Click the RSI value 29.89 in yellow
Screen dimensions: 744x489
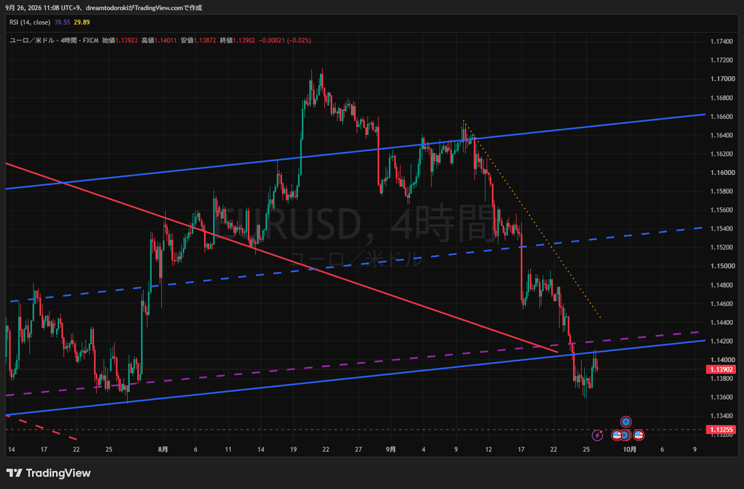[81, 22]
